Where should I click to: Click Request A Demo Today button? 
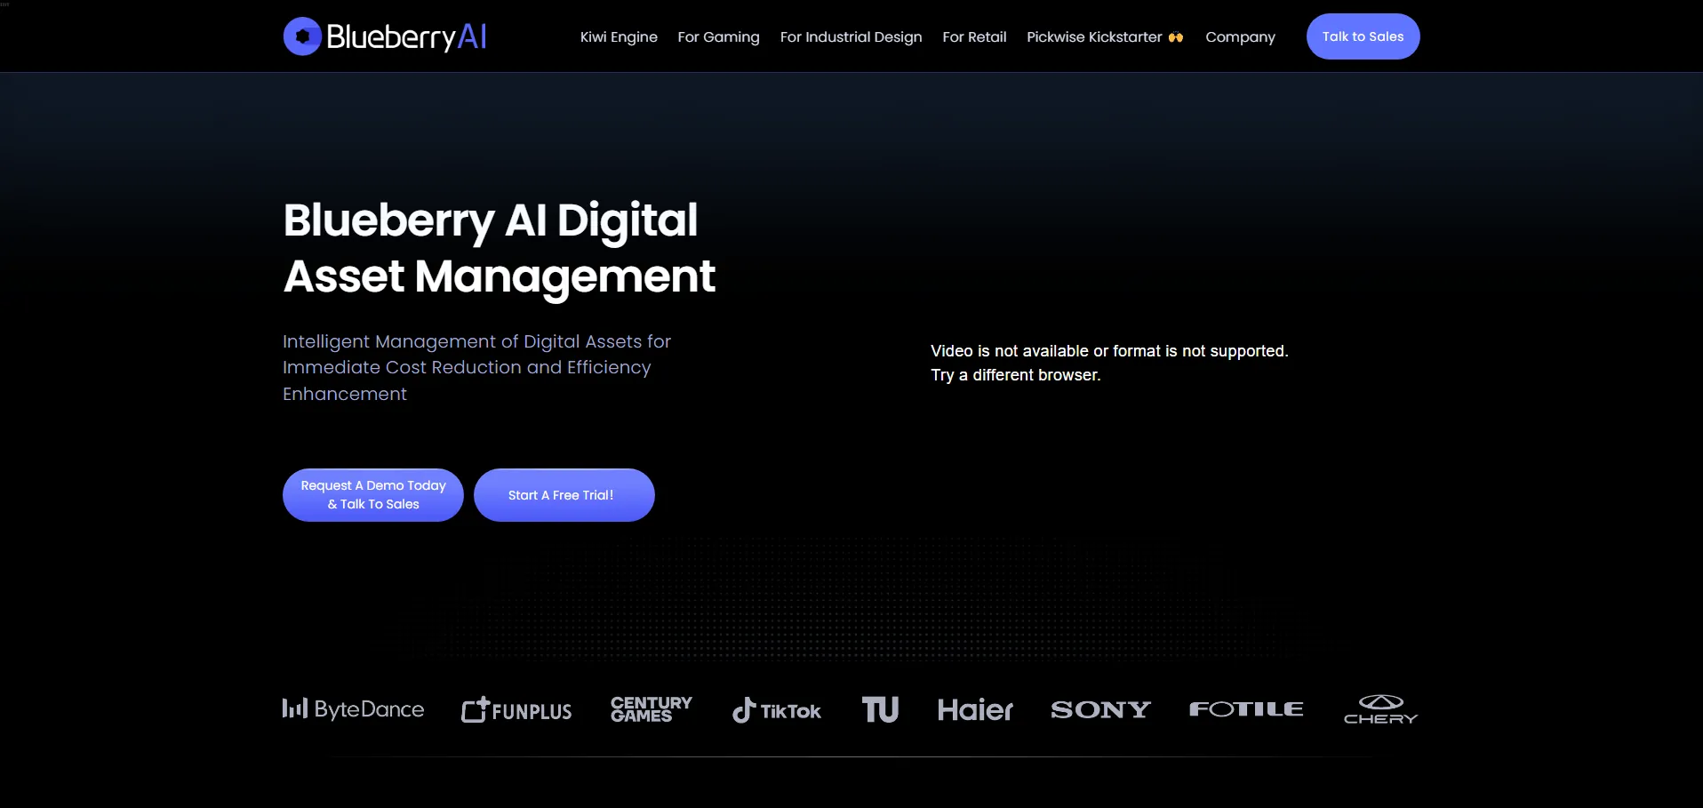[x=373, y=495]
